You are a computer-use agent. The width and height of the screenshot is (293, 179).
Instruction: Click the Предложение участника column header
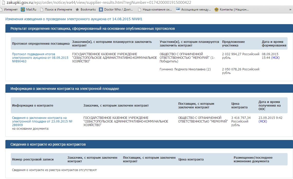pos(233,44)
